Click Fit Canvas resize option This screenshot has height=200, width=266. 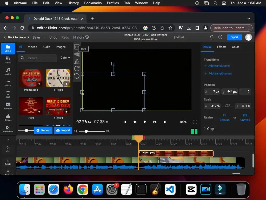(x=224, y=117)
